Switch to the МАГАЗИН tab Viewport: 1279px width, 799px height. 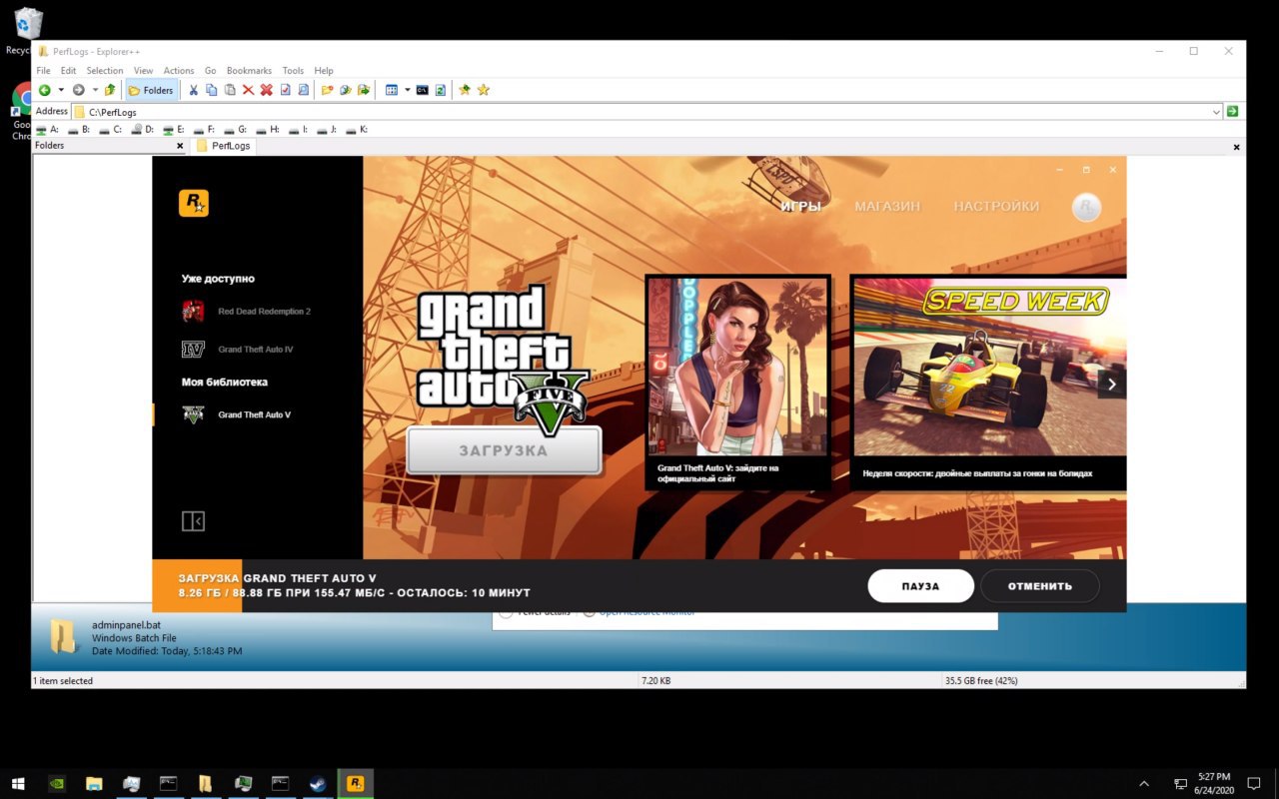coord(887,206)
